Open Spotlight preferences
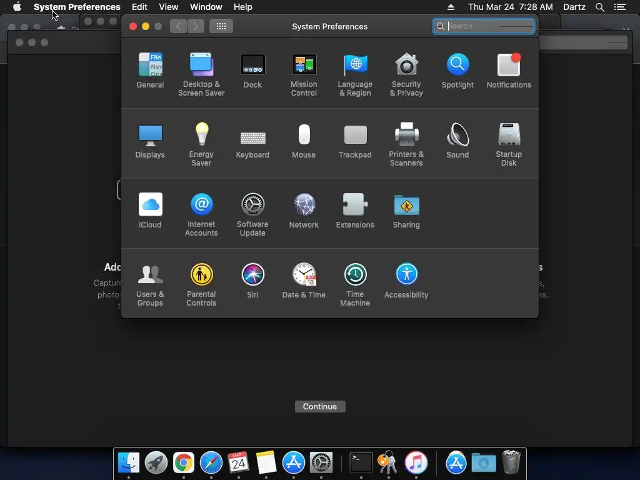 point(457,71)
